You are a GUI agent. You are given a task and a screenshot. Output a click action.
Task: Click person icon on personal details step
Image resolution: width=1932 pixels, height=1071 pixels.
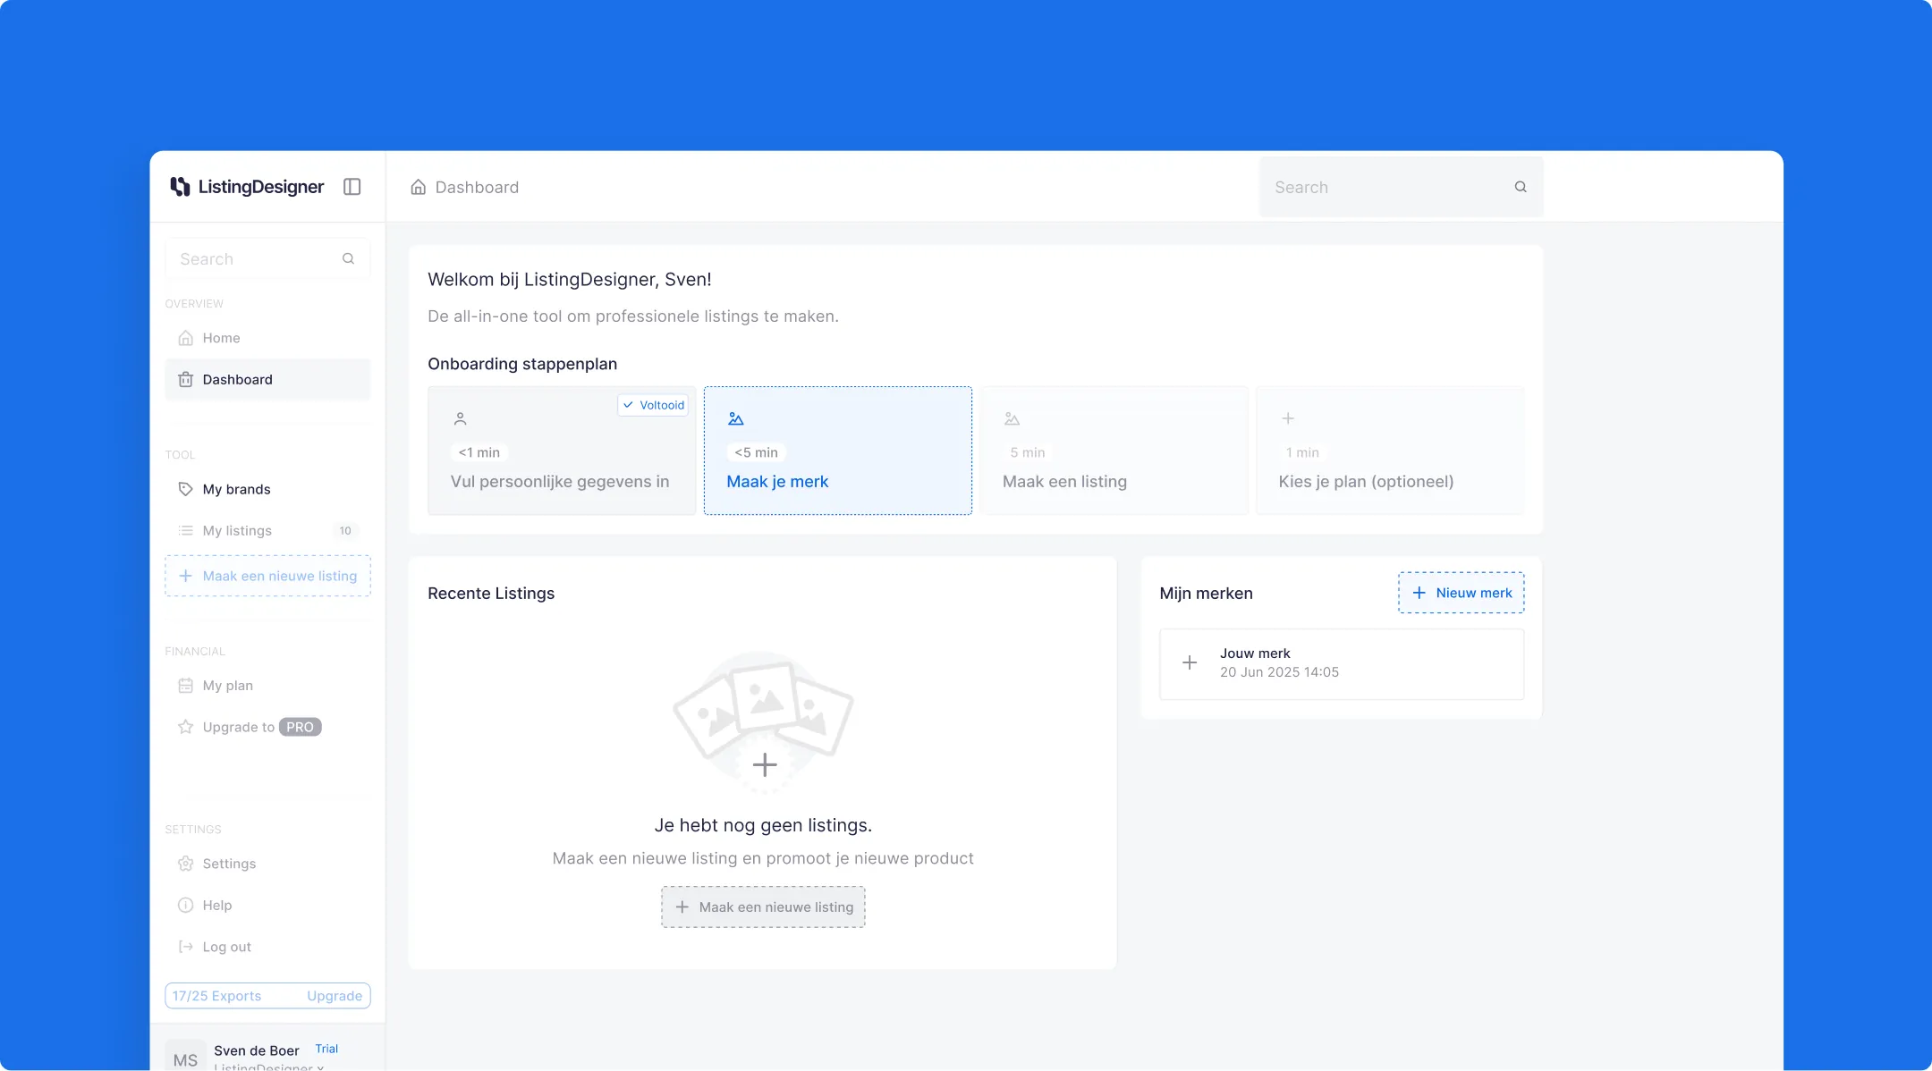(461, 418)
